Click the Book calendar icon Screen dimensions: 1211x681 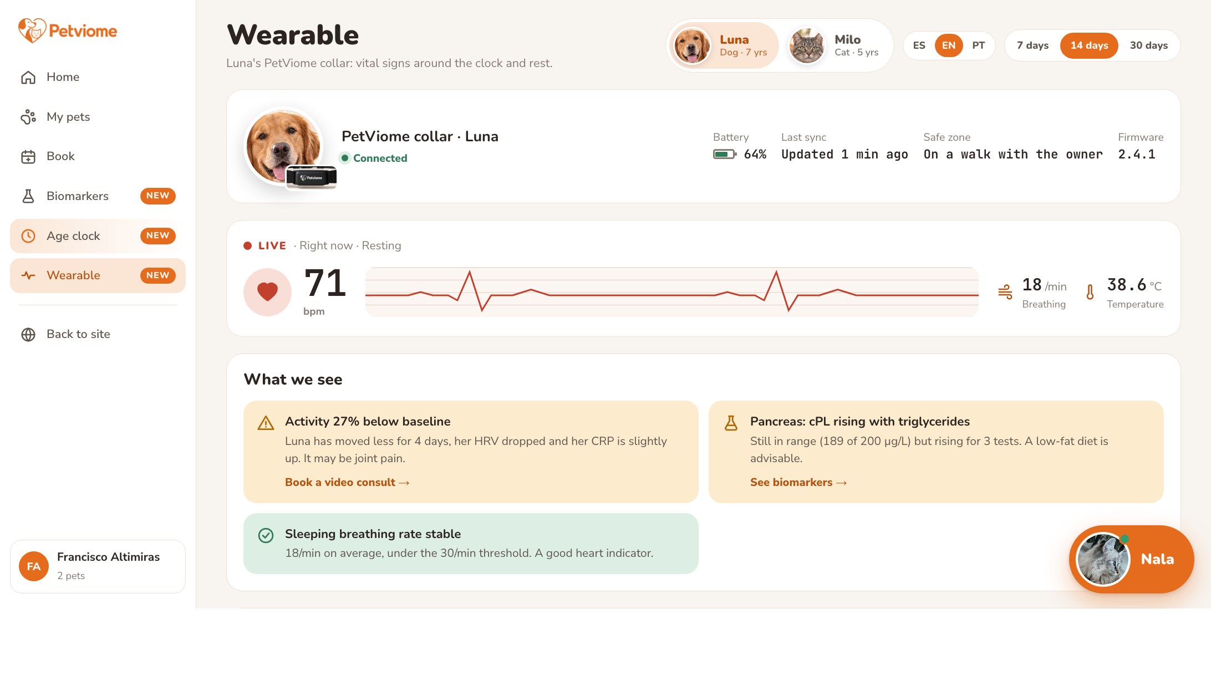click(x=28, y=157)
